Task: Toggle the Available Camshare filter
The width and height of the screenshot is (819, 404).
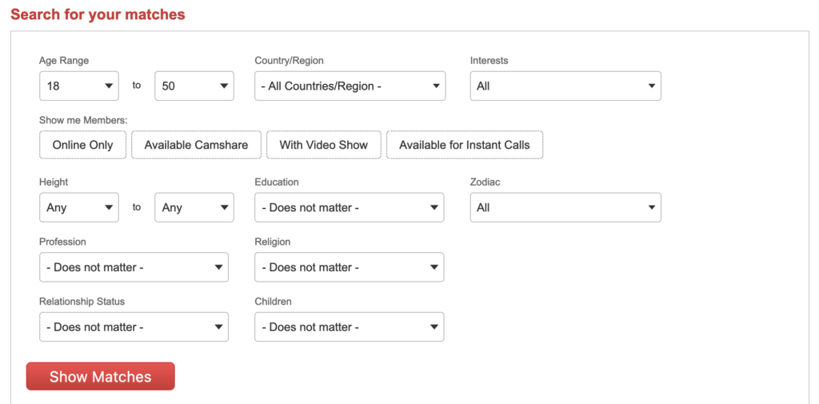Action: [x=197, y=145]
